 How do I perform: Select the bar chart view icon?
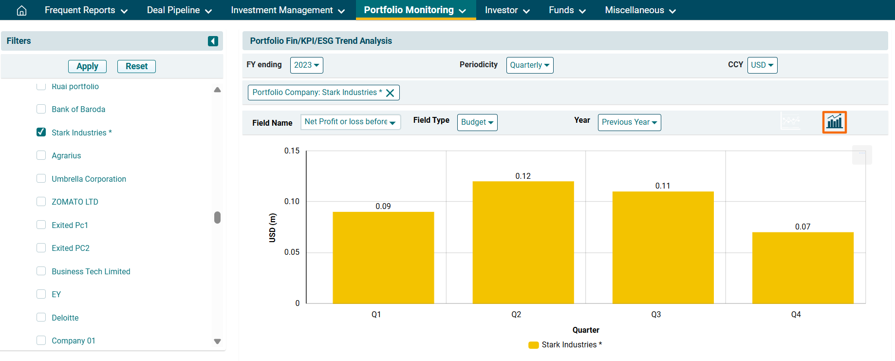pos(834,122)
